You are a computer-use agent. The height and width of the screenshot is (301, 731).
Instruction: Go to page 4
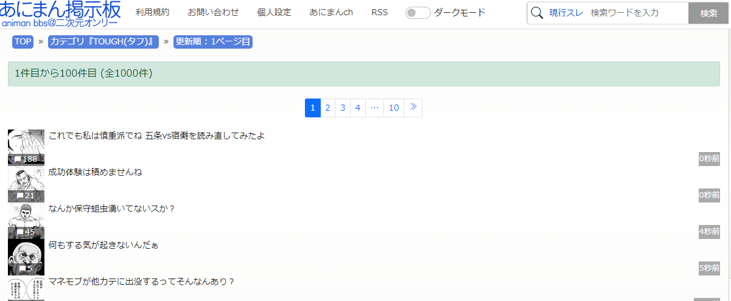point(358,108)
